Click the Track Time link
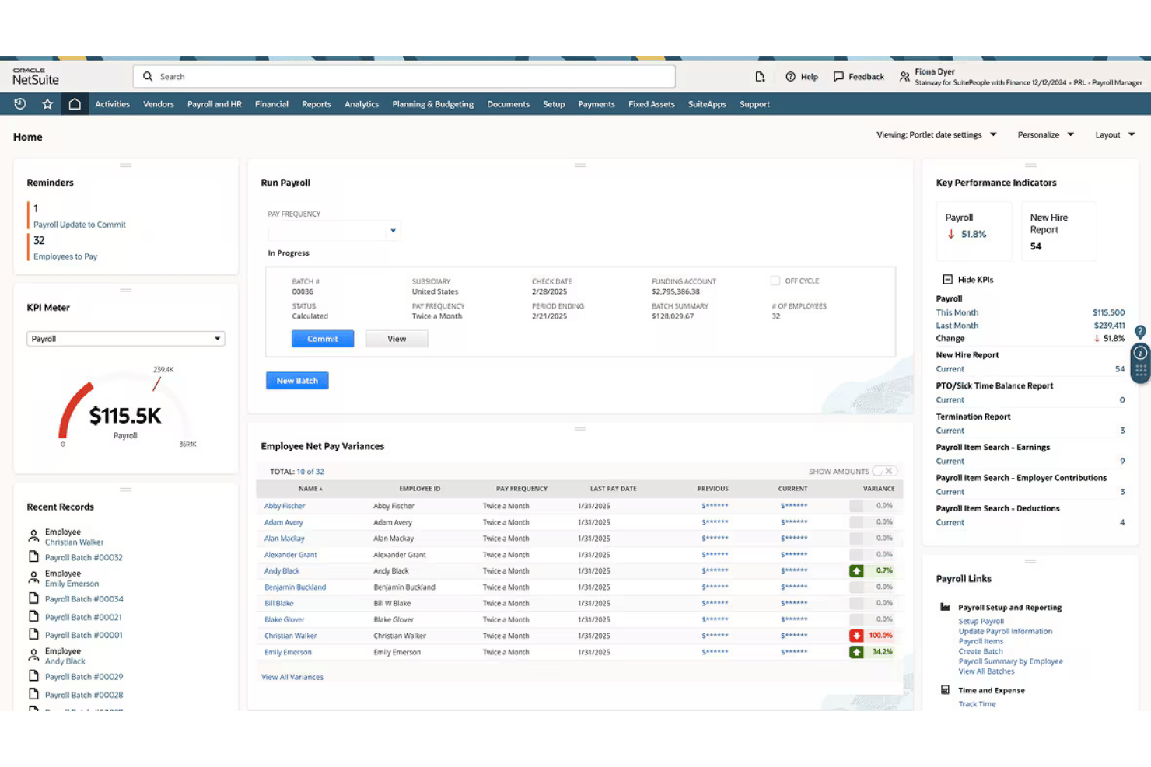Viewport: 1151px width, 767px height. click(977, 704)
